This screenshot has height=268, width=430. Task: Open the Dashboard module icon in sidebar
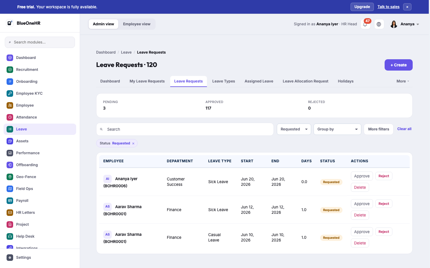[10, 57]
